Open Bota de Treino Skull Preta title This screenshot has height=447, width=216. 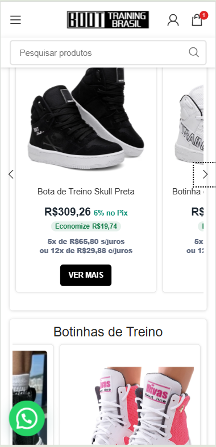(86, 192)
